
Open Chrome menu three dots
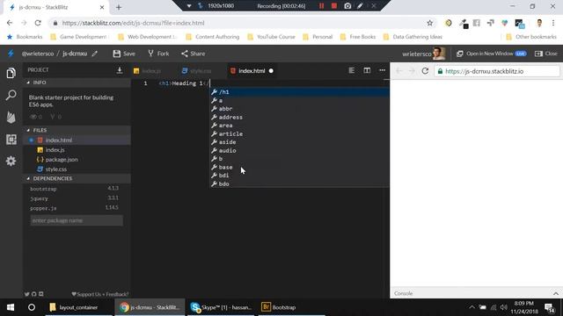[x=553, y=23]
